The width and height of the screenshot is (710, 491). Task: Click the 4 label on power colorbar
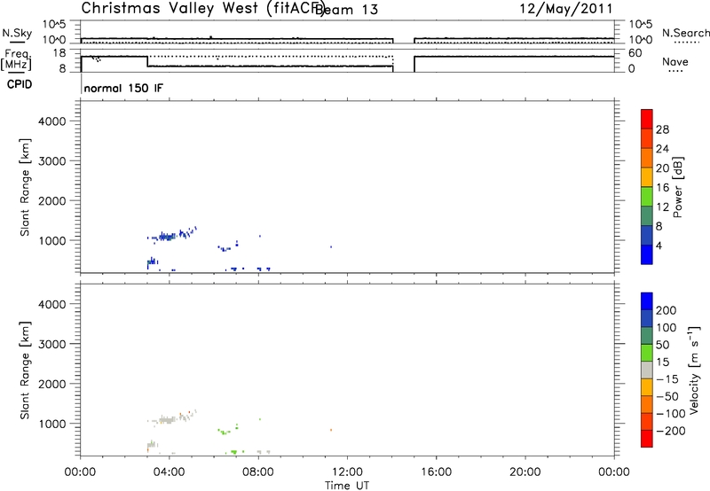(659, 245)
